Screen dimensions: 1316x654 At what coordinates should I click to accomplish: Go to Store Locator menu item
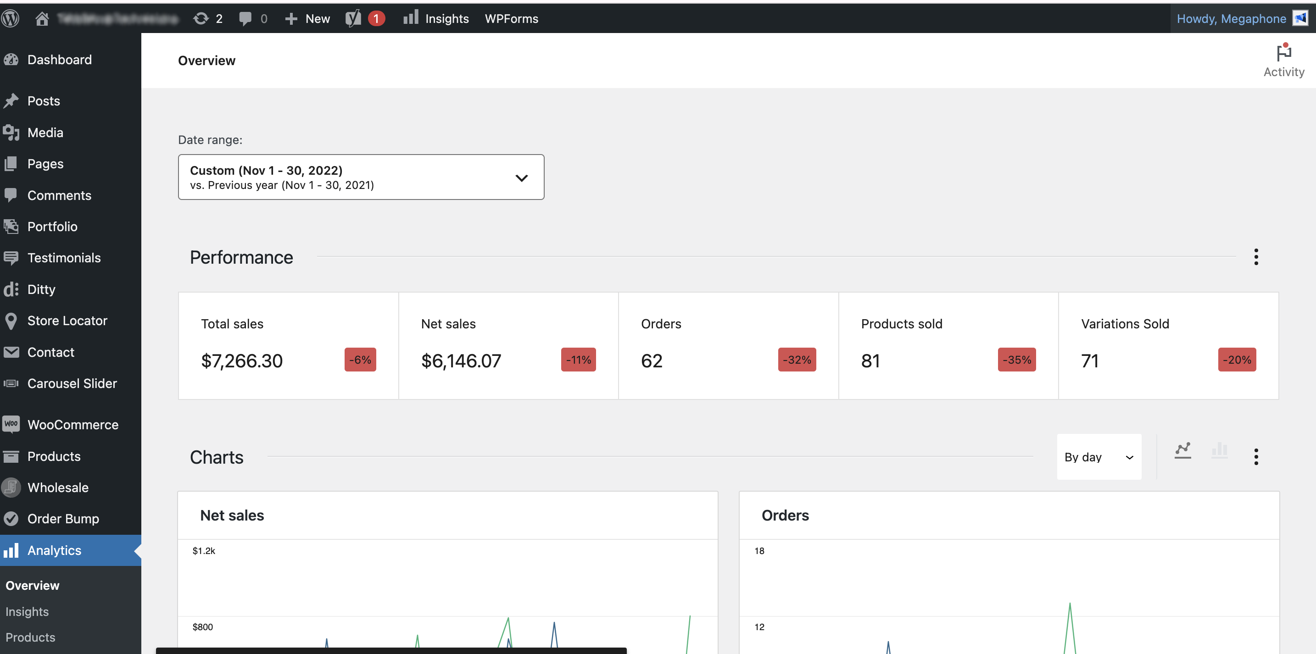(67, 321)
